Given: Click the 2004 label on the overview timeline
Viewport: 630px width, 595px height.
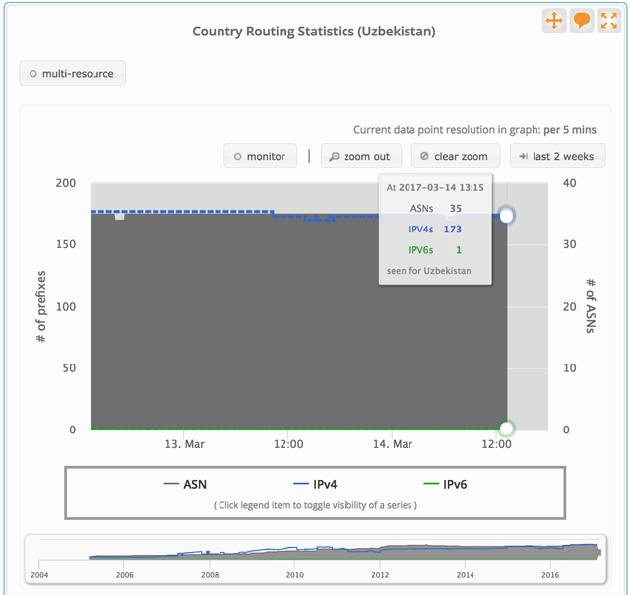Looking at the screenshot, I should [x=39, y=575].
